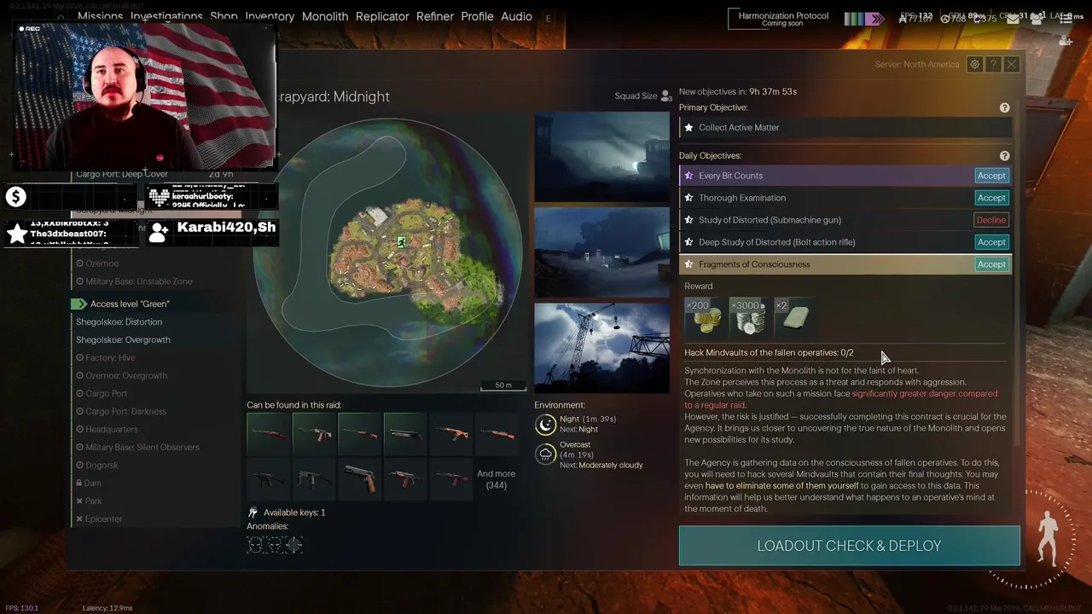Click the pistol weapon tile

pos(359,479)
